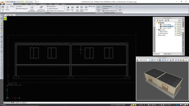
Task: Click the Dormer tool
Action: pyautogui.click(x=86, y=8)
